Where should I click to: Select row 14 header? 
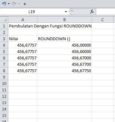[4, 109]
